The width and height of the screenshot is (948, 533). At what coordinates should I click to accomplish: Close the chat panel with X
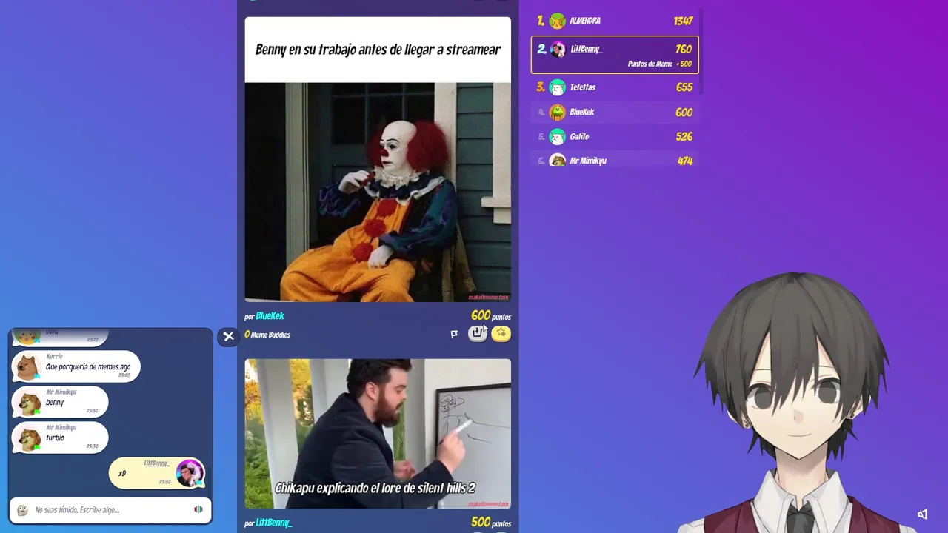pyautogui.click(x=228, y=336)
